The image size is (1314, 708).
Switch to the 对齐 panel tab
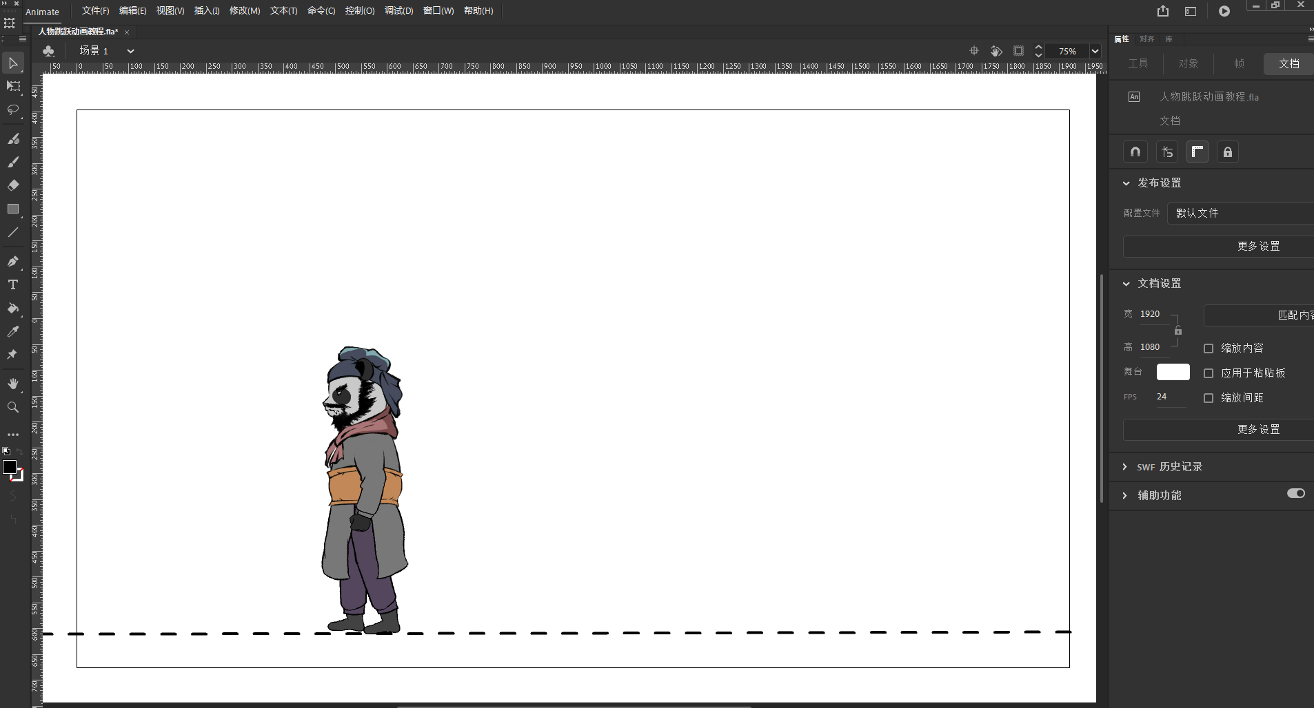click(1147, 39)
